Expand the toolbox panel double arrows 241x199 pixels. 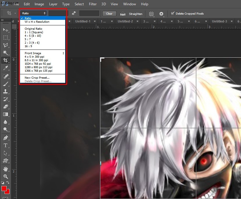click(x=2, y=20)
